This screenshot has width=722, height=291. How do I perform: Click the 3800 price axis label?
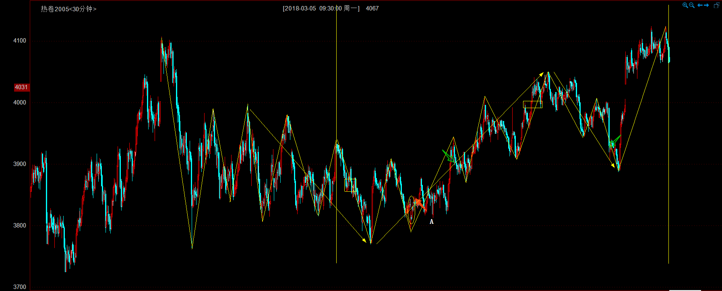coord(20,225)
